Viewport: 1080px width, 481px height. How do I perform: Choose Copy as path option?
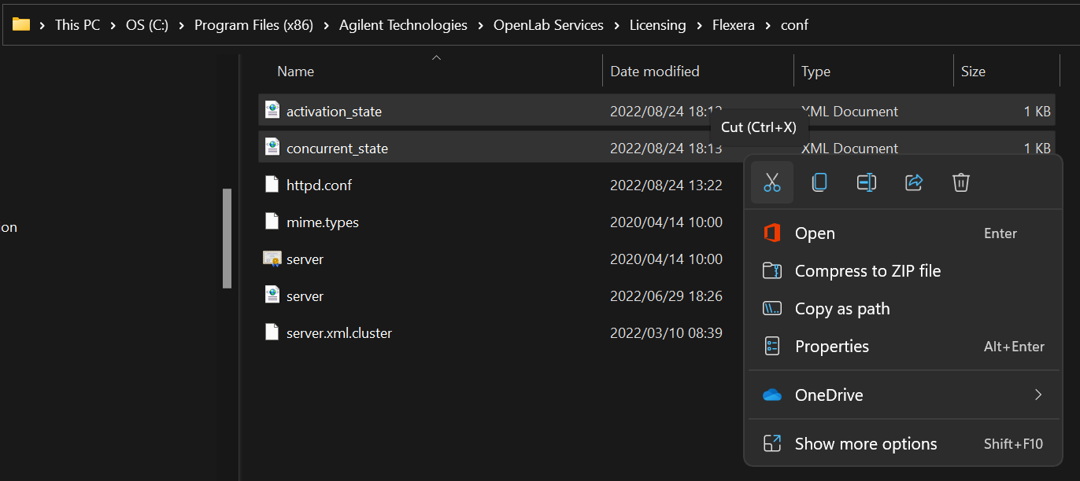click(x=842, y=309)
